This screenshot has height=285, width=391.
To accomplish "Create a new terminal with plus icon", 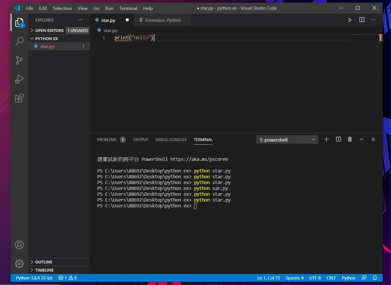I will 326,139.
